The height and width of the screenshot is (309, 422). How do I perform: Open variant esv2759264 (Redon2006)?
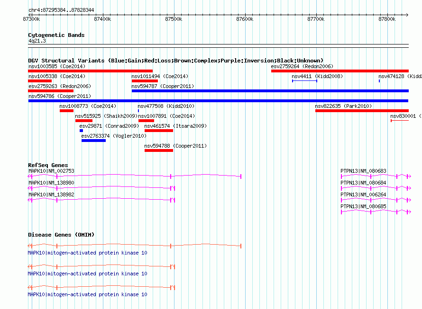[x=302, y=66]
